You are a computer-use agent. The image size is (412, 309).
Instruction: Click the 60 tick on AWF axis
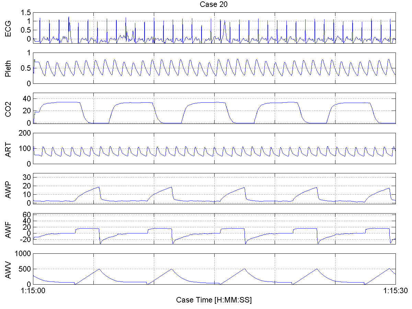pos(27,215)
